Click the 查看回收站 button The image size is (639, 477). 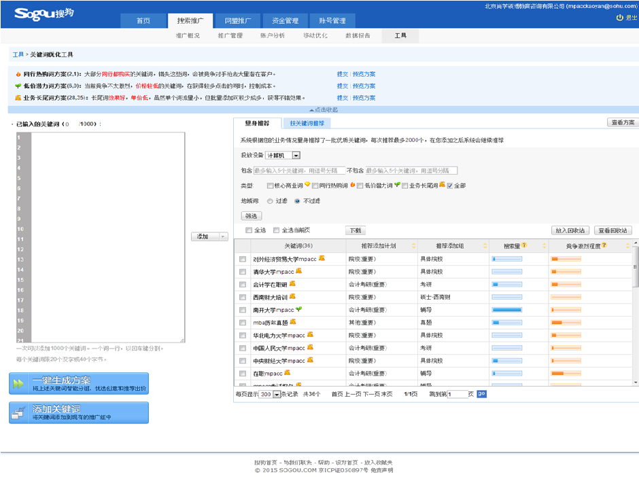click(612, 230)
